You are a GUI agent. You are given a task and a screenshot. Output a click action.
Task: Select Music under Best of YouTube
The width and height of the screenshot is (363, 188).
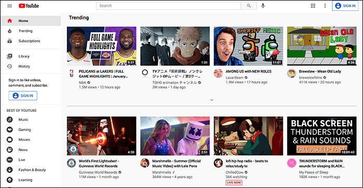31,120
